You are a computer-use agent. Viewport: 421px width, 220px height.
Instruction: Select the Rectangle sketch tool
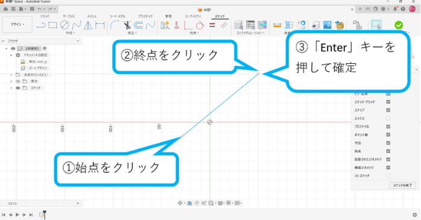point(52,25)
